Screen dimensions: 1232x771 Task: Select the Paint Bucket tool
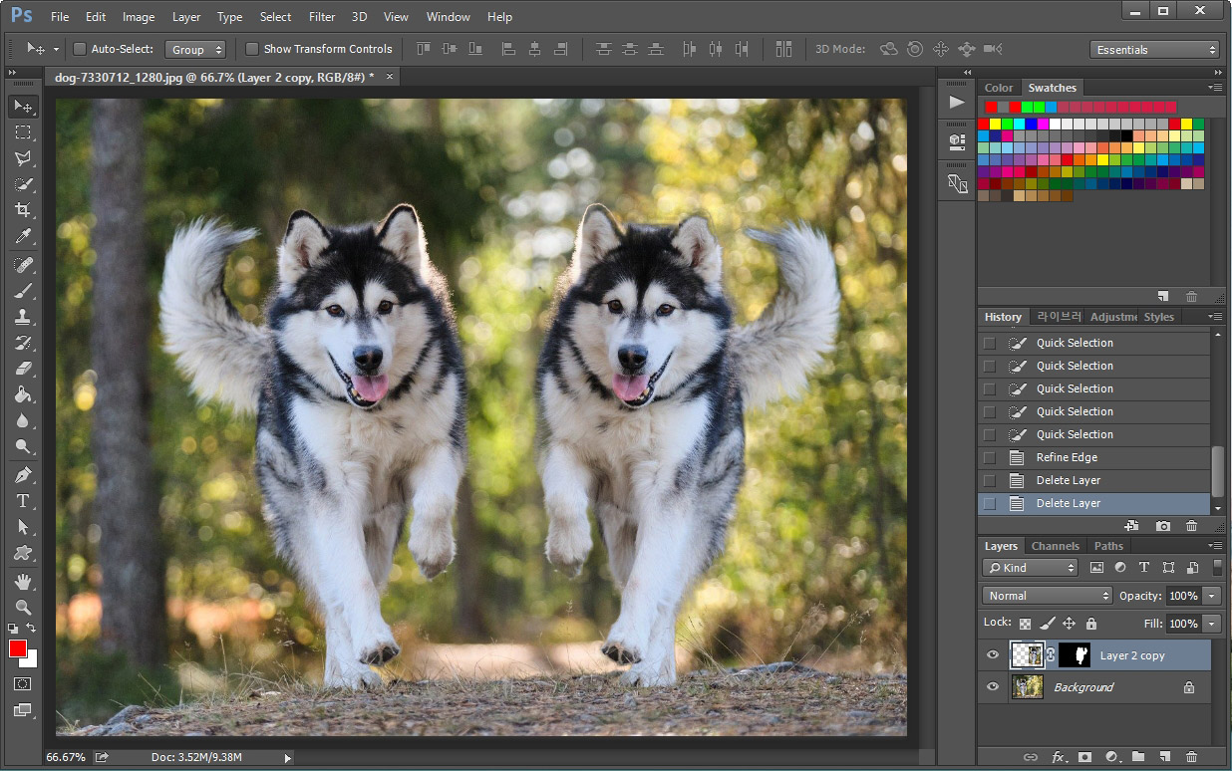click(x=23, y=394)
